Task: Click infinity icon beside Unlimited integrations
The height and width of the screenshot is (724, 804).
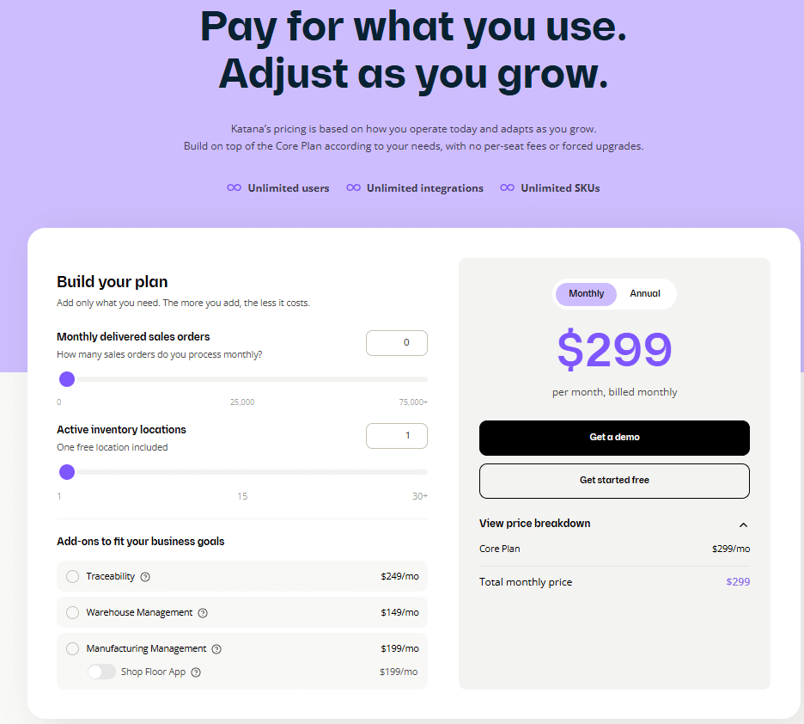Action: click(353, 188)
